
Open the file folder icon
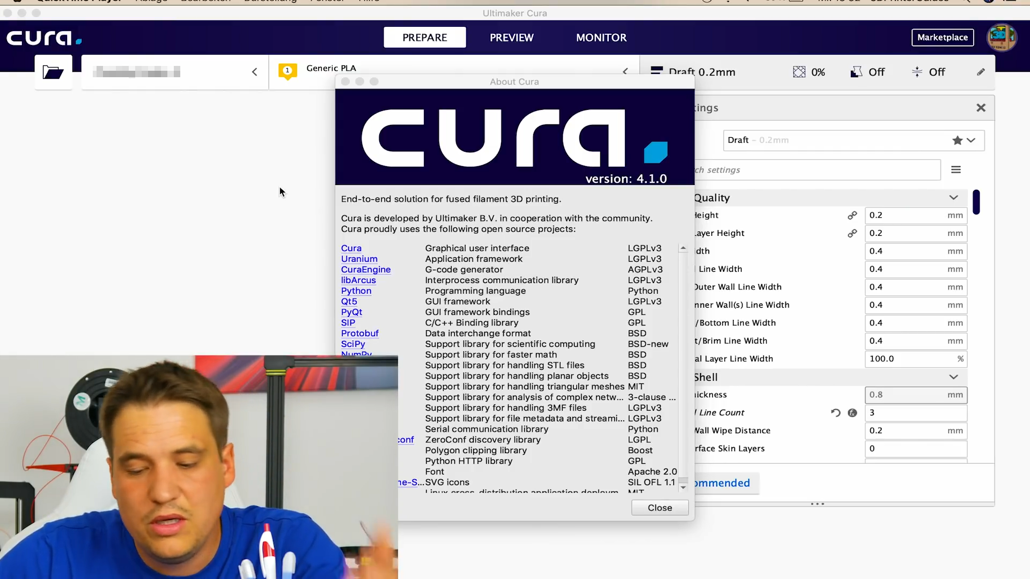pyautogui.click(x=53, y=72)
